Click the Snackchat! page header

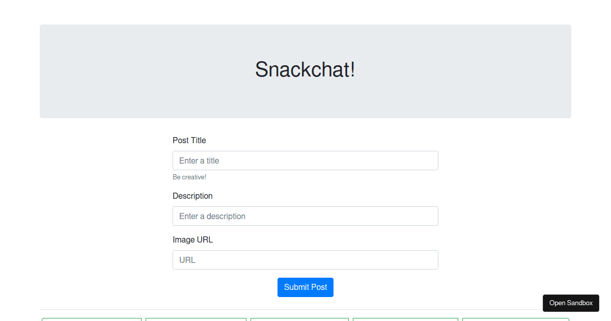click(305, 70)
